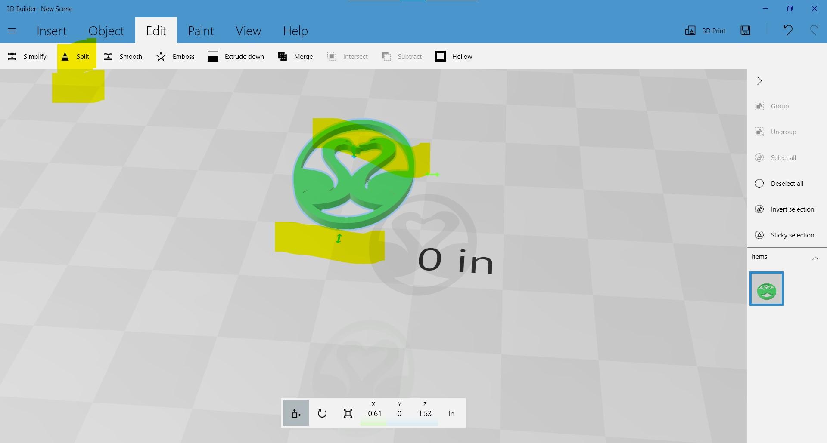Switch to the Object tab

click(106, 31)
